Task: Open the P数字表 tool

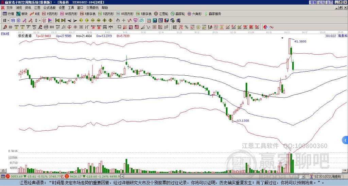Action: pos(88,14)
